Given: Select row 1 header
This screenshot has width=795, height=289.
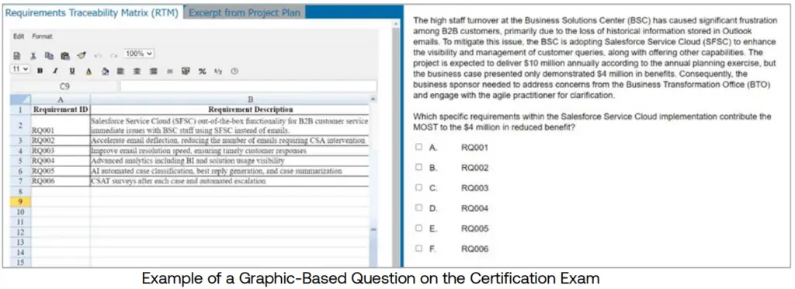Looking at the screenshot, I should pos(21,110).
